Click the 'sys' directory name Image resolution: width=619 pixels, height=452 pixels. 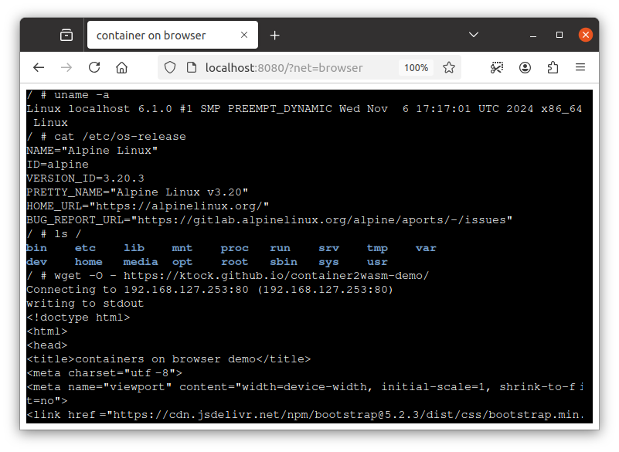pyautogui.click(x=329, y=262)
